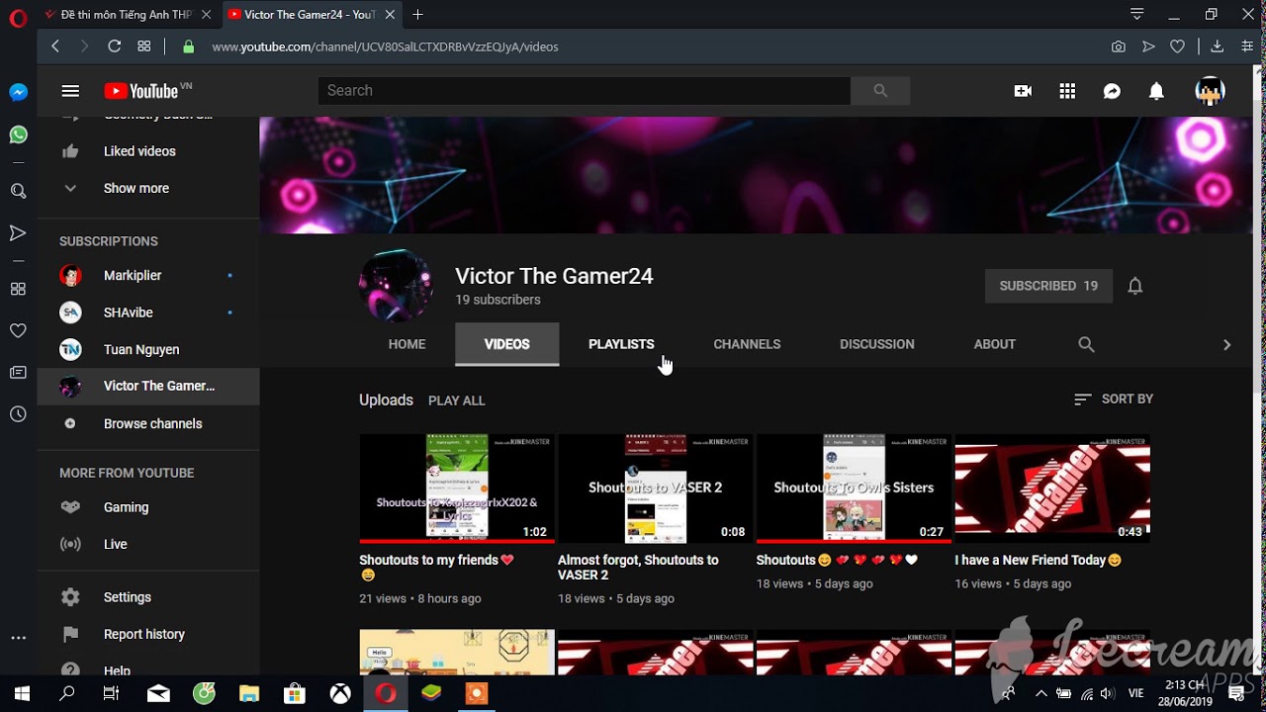Open the SORT BY dropdown
This screenshot has height=712, width=1266.
[1114, 399]
